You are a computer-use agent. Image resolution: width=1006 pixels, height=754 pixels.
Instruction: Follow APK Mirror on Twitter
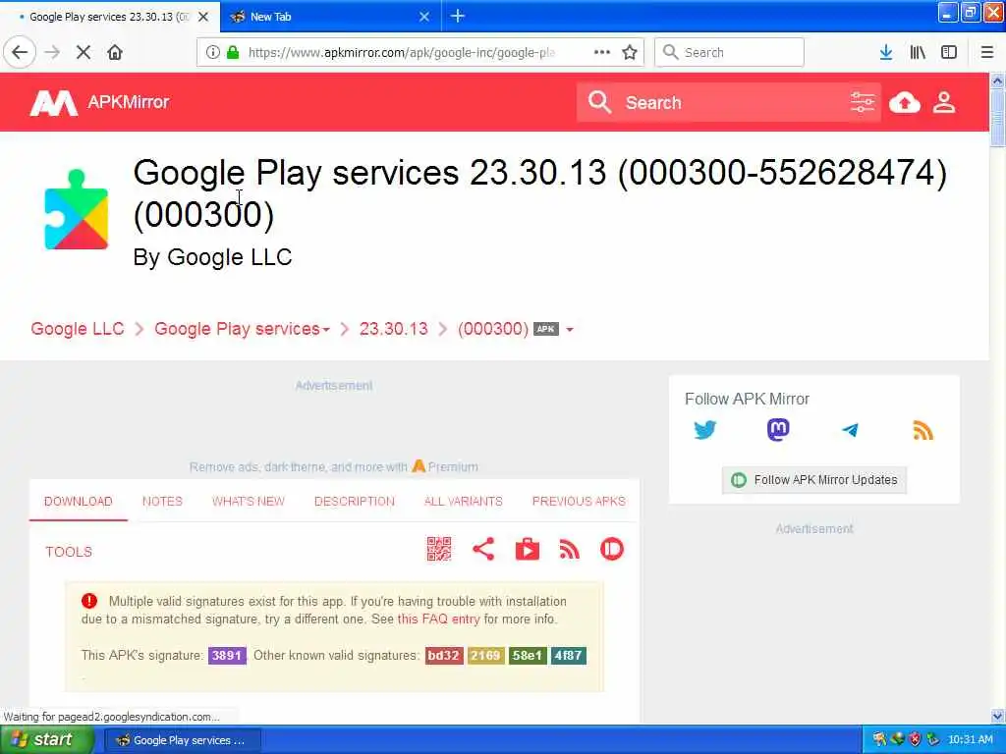coord(705,430)
